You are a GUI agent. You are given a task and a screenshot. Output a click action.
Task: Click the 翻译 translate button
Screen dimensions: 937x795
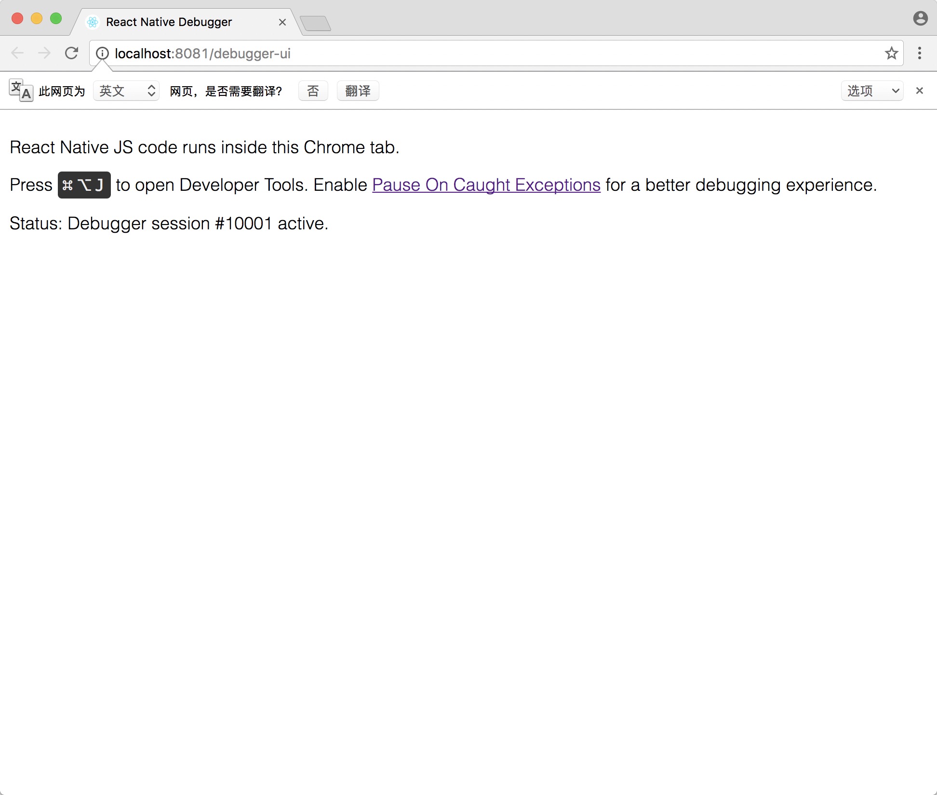click(x=358, y=91)
